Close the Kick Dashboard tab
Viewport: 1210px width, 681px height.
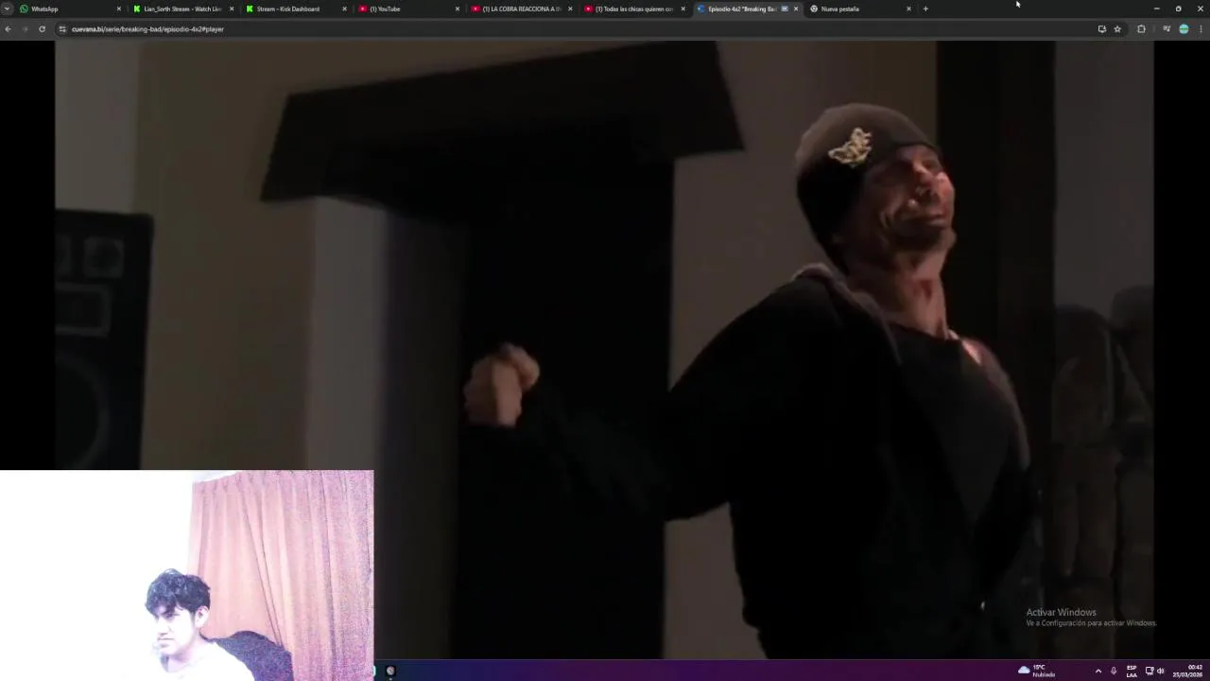coord(344,9)
